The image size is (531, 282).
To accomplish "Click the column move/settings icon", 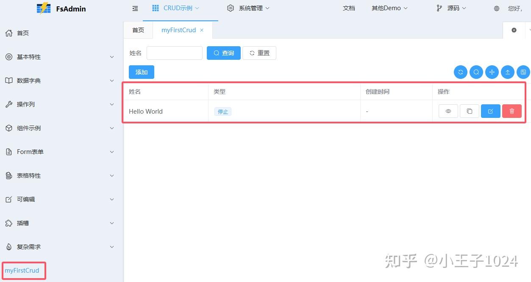I will (x=492, y=72).
